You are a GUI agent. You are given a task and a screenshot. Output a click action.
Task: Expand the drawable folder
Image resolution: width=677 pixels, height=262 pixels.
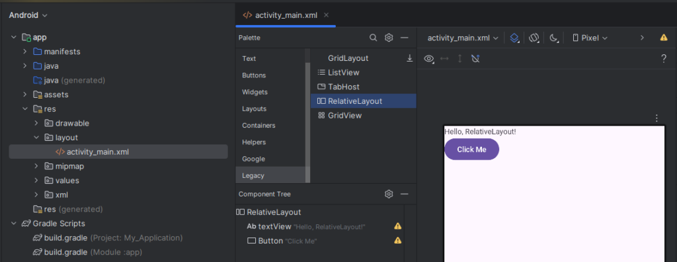point(36,123)
